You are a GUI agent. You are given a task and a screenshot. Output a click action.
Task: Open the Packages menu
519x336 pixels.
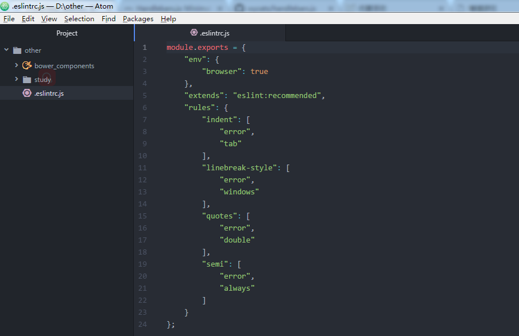point(138,19)
